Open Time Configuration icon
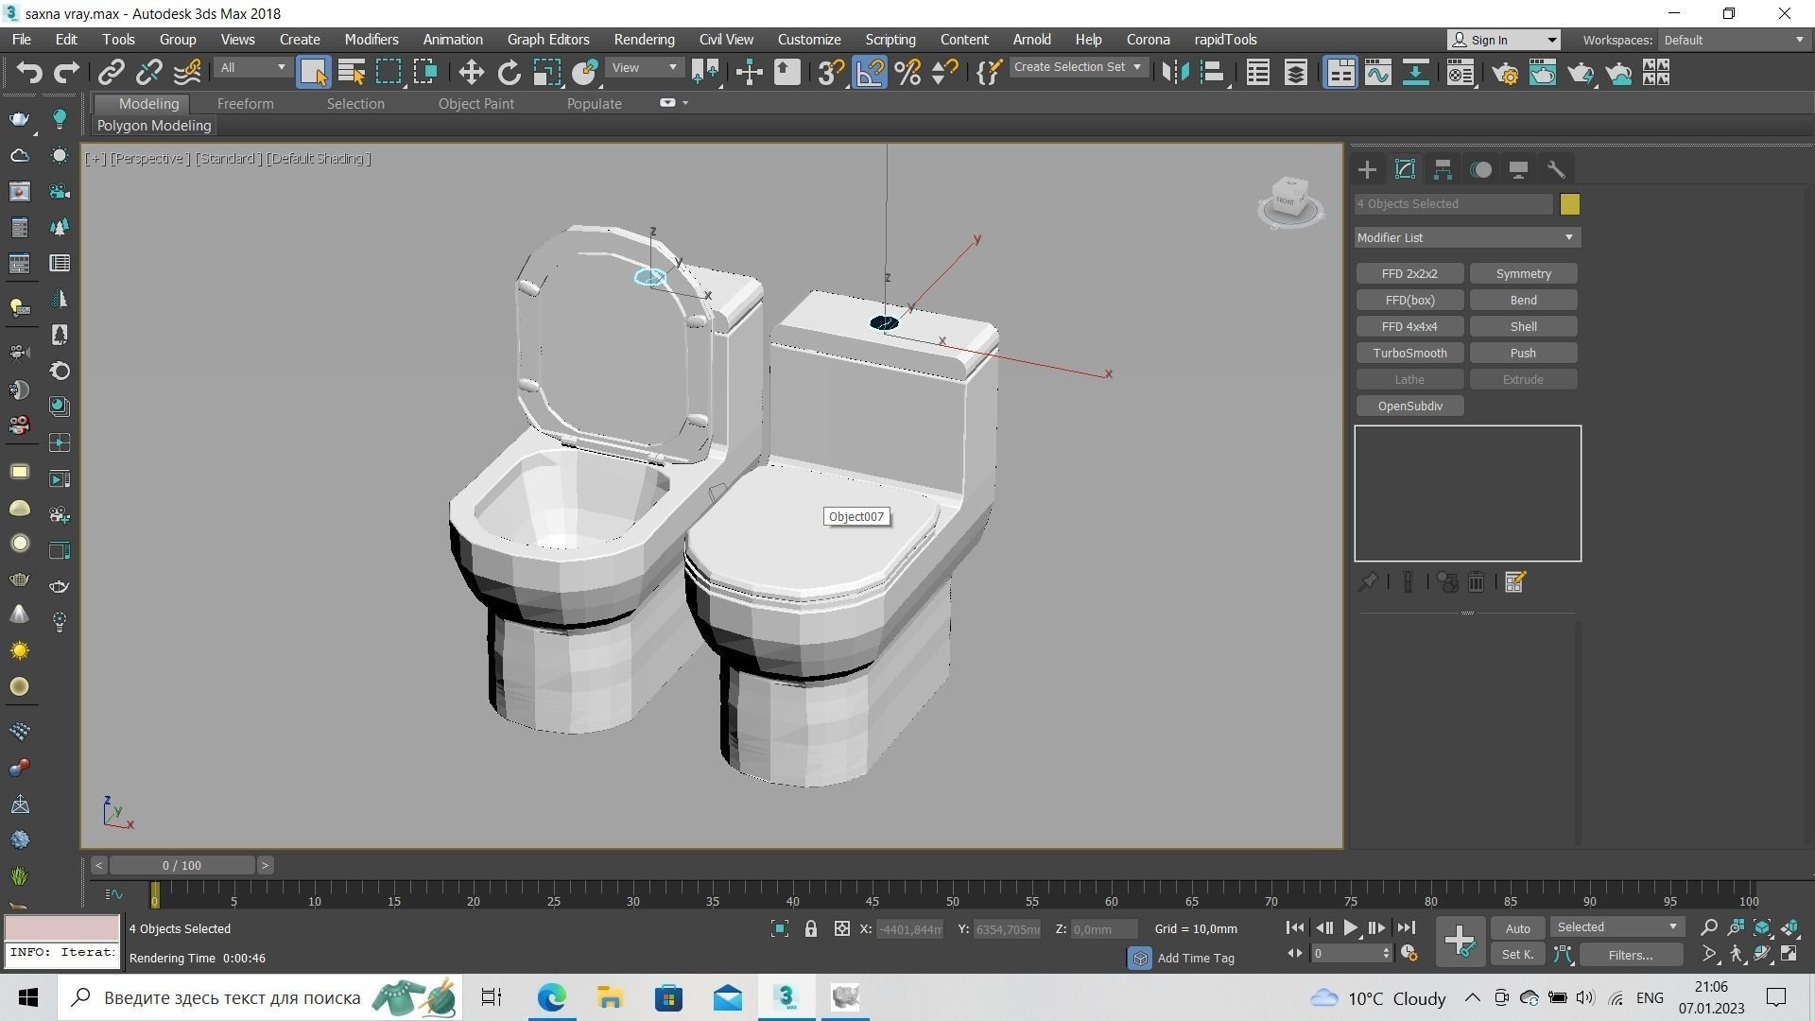Image resolution: width=1815 pixels, height=1021 pixels. coord(1409,954)
